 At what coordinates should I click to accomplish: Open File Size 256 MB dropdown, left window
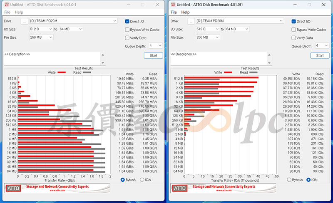[41, 37]
